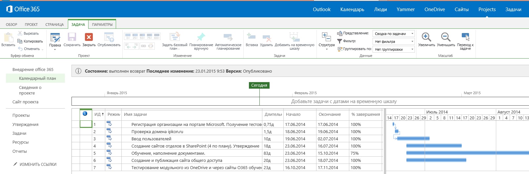
Task: Click ИЗМЕНИТЬ ССЫЛКИ with pencil icon
Action: pyautogui.click(x=35, y=164)
